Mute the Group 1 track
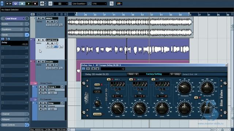The image size is (234, 131). (41, 87)
